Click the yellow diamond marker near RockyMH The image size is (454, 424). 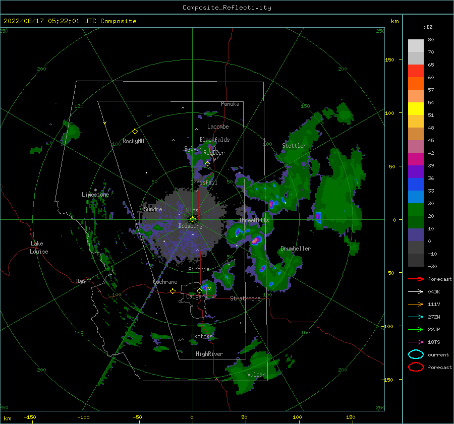coord(135,132)
